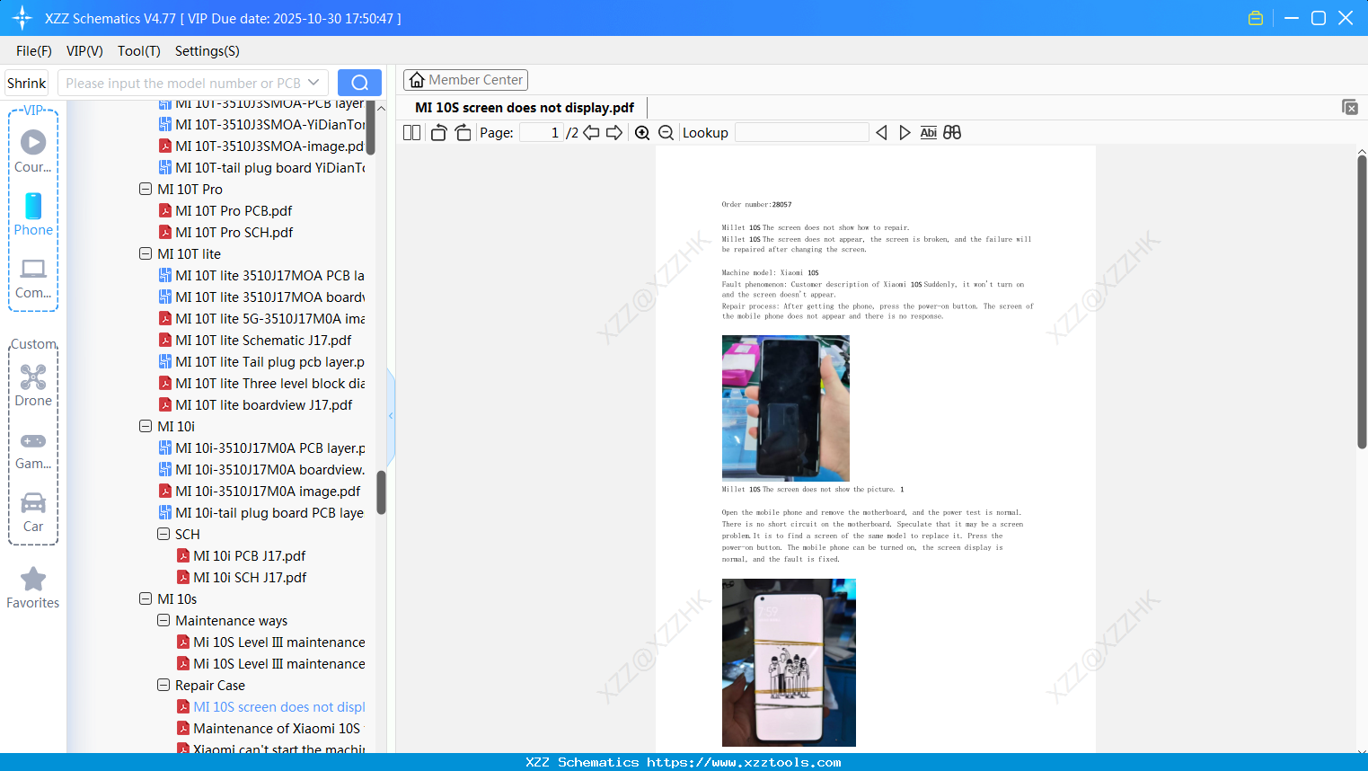The image size is (1368, 771).
Task: Collapse the MI 10T lite tree node
Action: click(x=146, y=254)
